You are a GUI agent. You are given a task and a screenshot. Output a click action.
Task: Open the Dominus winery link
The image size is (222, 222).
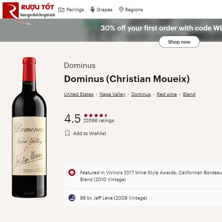click(141, 94)
